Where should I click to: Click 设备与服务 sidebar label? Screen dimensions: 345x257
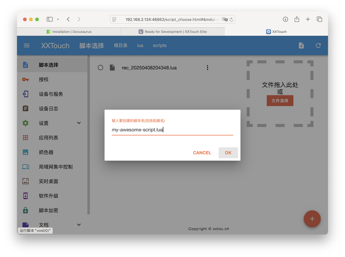(x=51, y=94)
